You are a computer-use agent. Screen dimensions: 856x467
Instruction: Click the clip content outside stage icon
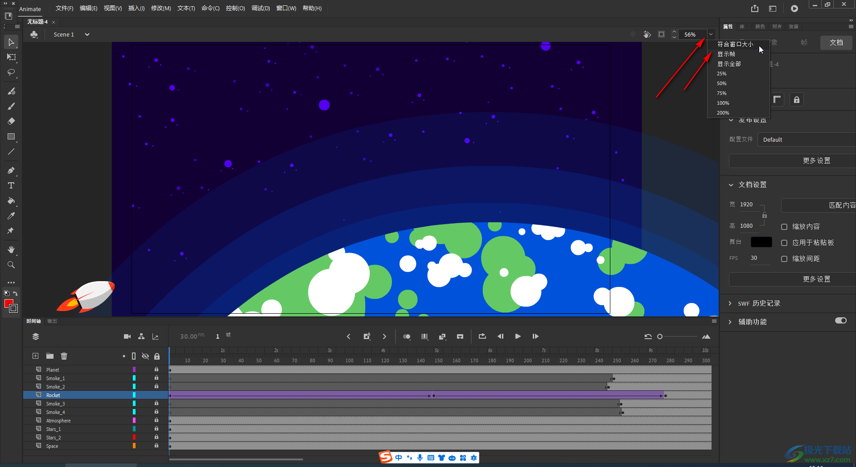661,34
